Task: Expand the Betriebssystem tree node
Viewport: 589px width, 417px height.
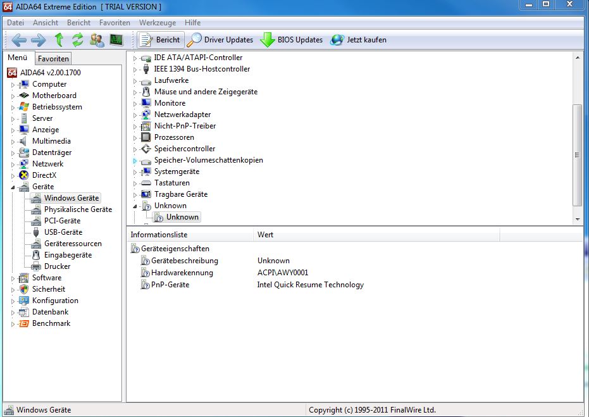Action: click(x=13, y=108)
